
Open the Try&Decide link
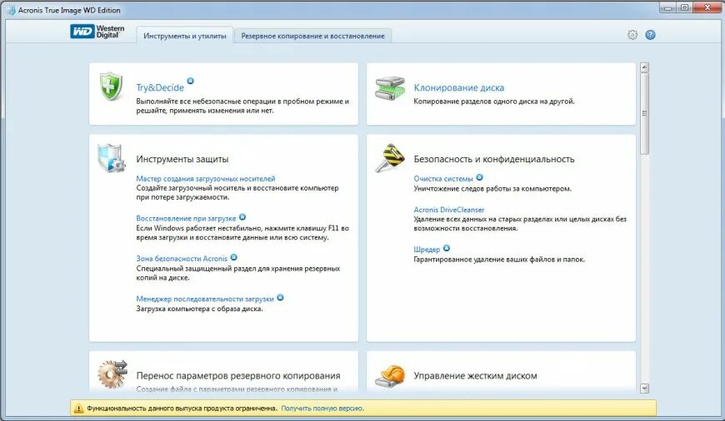[160, 87]
